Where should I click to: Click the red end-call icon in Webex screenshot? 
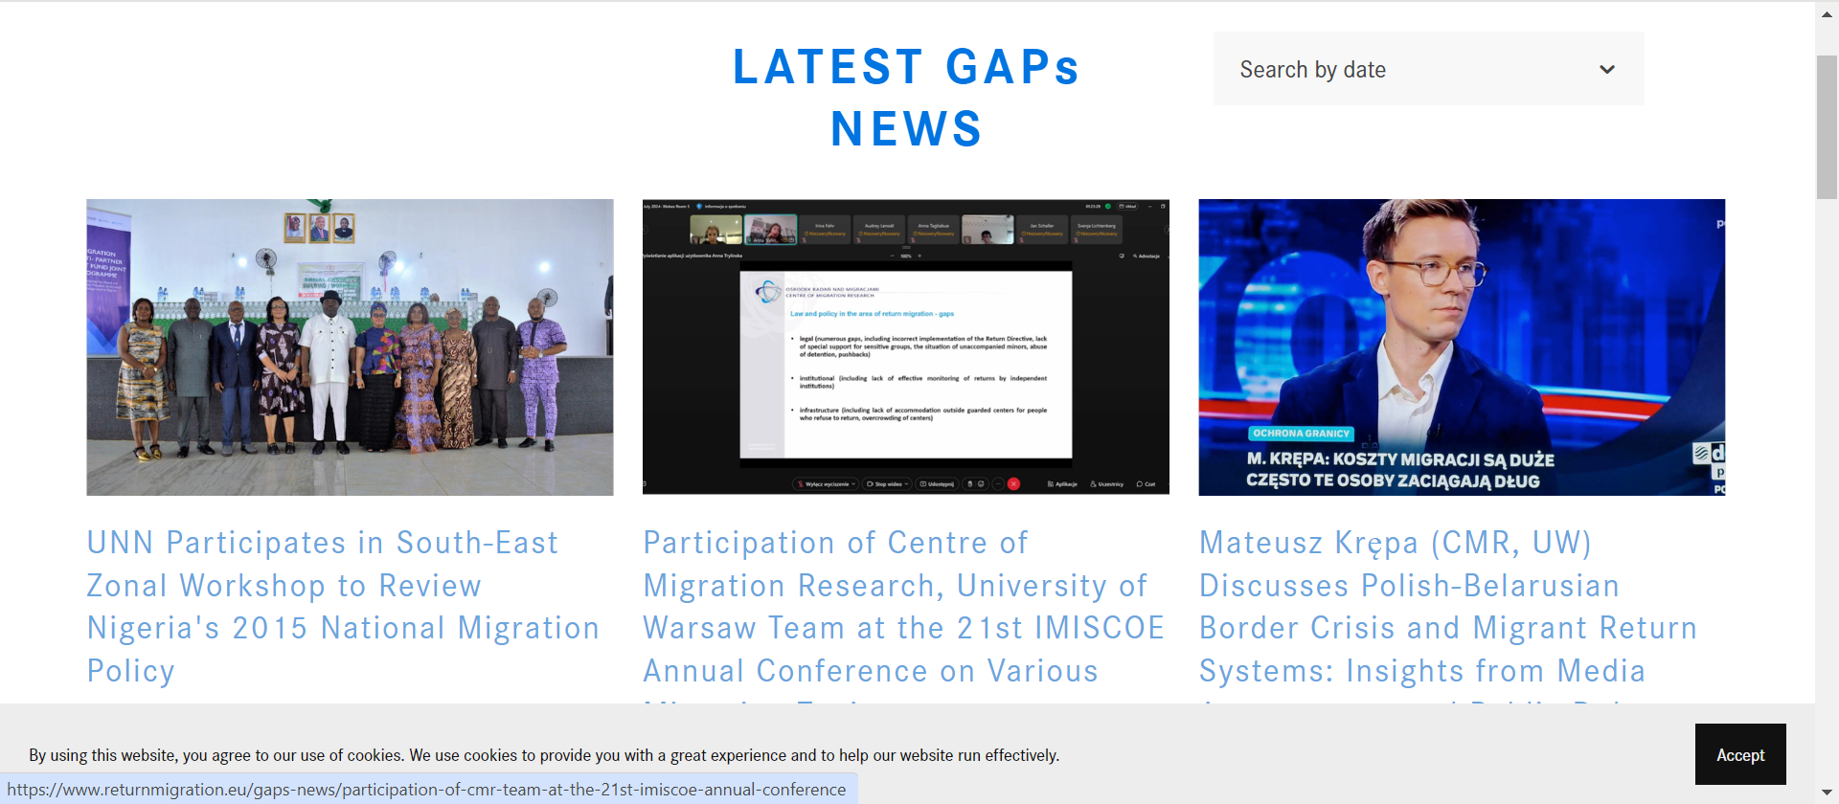click(x=1013, y=484)
